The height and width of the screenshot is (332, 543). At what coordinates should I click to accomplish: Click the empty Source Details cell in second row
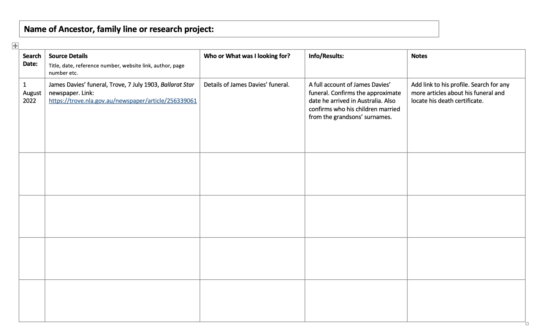122,174
